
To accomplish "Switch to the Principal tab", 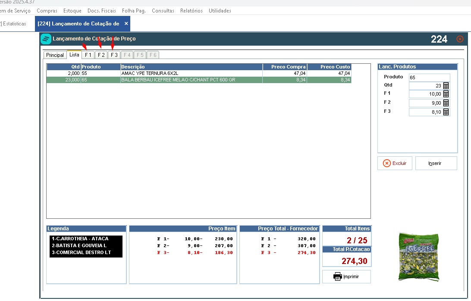I will [55, 55].
